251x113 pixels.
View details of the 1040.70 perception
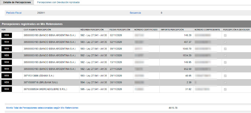(x=7, y=49)
